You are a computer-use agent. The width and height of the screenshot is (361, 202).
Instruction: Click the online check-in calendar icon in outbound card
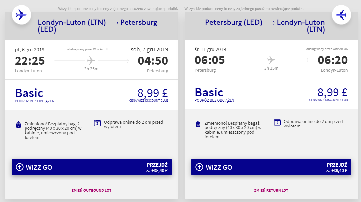click(97, 123)
